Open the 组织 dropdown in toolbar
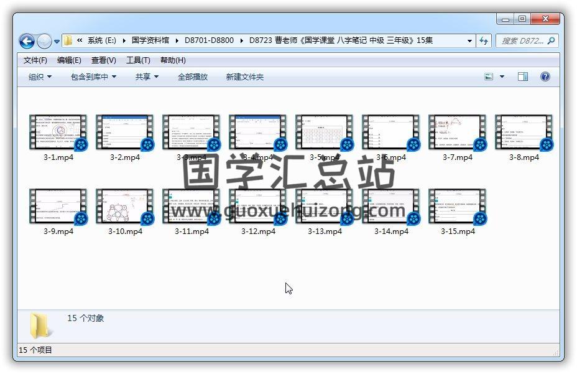This screenshot has height=374, width=577. point(40,77)
